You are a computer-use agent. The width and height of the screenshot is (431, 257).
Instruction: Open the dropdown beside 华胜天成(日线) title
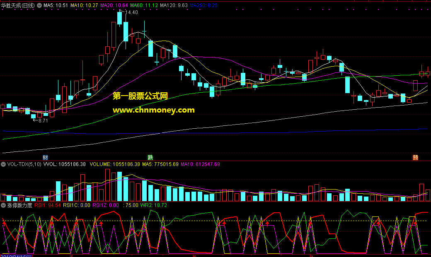(39, 5)
